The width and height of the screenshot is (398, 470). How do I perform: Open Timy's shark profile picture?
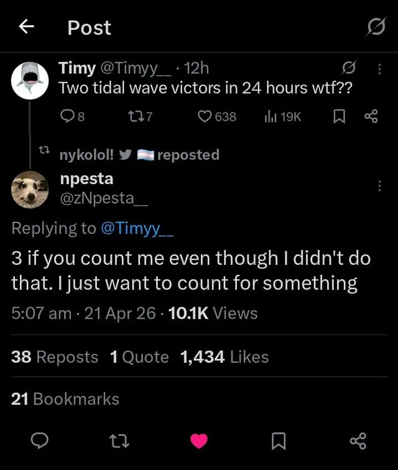tap(30, 80)
